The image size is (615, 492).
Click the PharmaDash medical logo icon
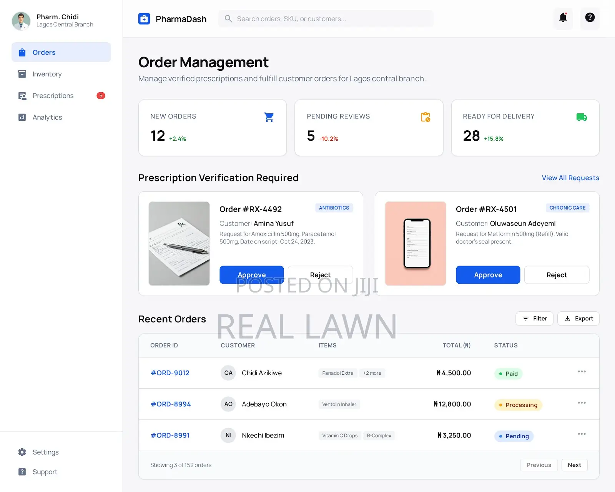(144, 19)
